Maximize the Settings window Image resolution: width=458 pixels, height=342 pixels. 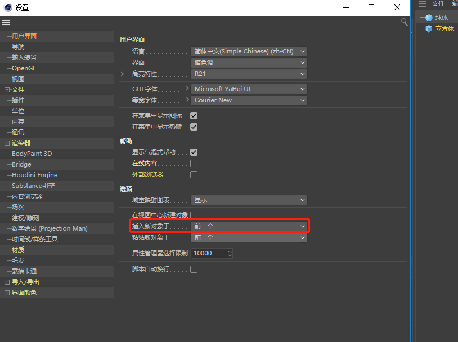click(x=371, y=7)
